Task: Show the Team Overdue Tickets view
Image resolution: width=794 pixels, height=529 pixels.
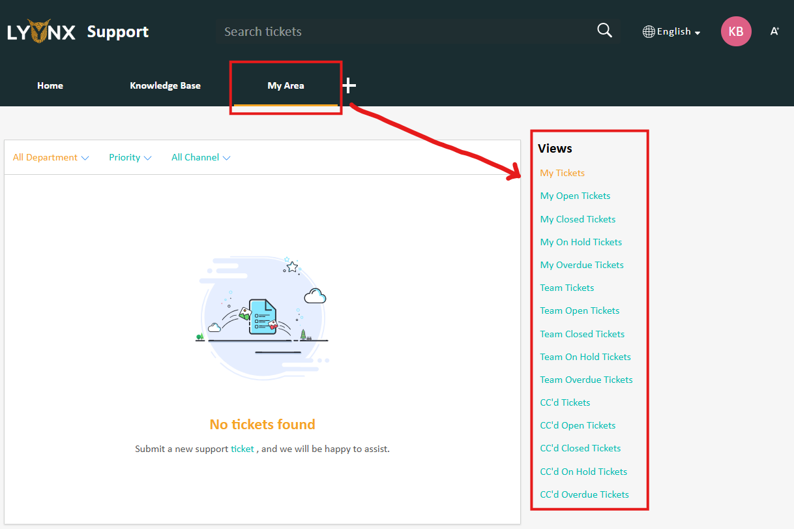Action: click(x=586, y=380)
